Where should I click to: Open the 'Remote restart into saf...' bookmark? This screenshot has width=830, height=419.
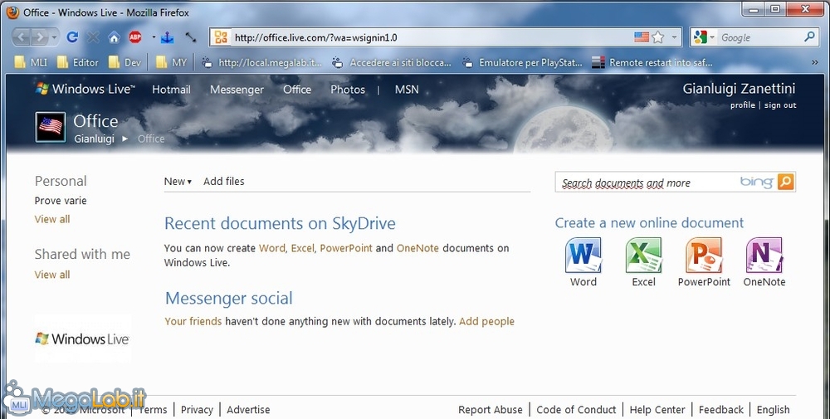pos(652,62)
